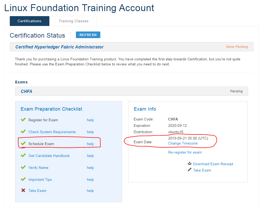Open Check System Requirements link
The height and width of the screenshot is (207, 259).
[52, 132]
